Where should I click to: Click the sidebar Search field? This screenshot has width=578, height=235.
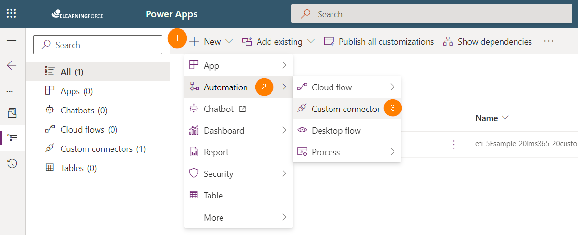[x=98, y=45]
